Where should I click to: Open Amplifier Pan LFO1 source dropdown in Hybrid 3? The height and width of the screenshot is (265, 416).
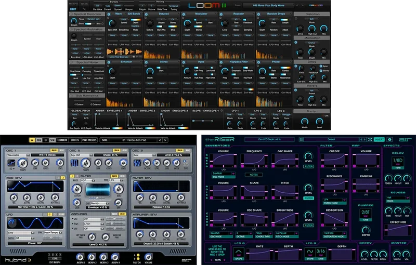point(94,224)
